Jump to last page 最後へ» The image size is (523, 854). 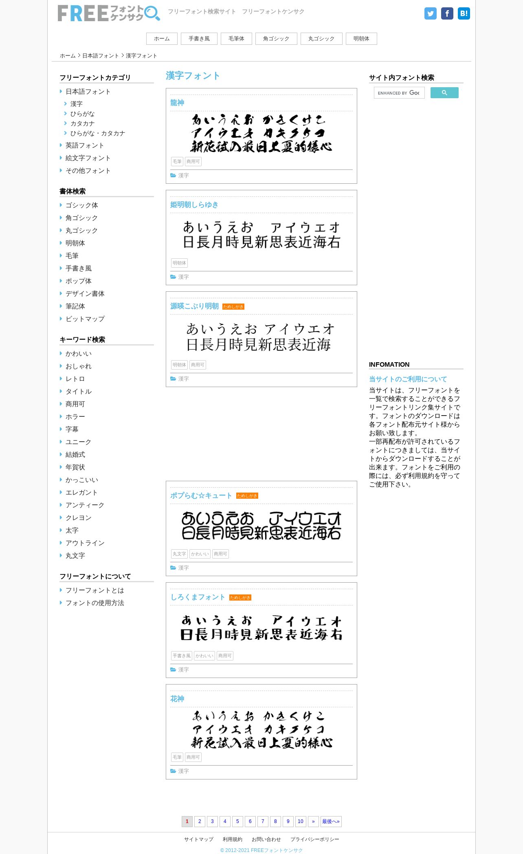331,821
